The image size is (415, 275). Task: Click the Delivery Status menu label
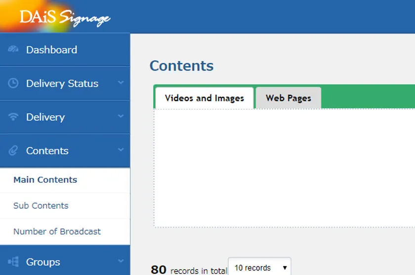coord(62,83)
